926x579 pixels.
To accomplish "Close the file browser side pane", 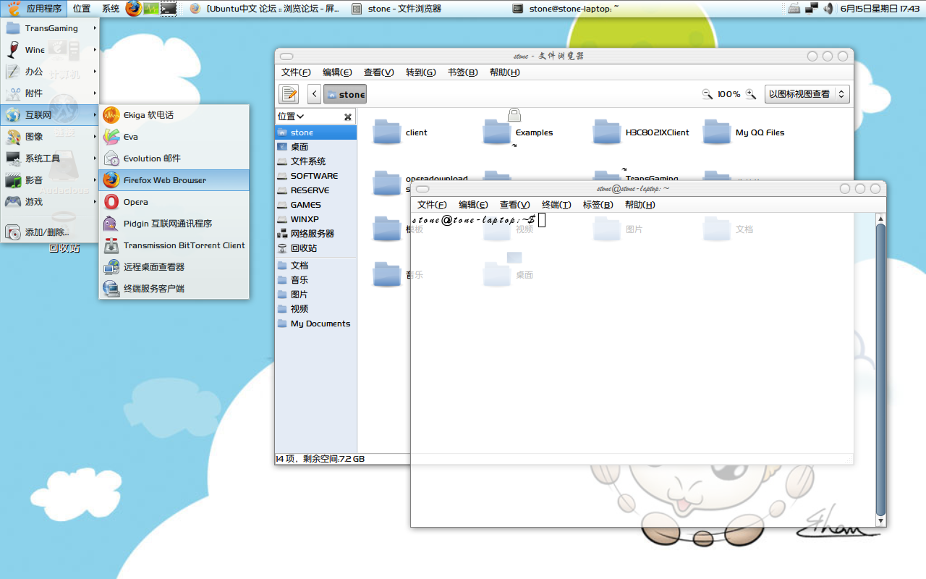I will [348, 117].
